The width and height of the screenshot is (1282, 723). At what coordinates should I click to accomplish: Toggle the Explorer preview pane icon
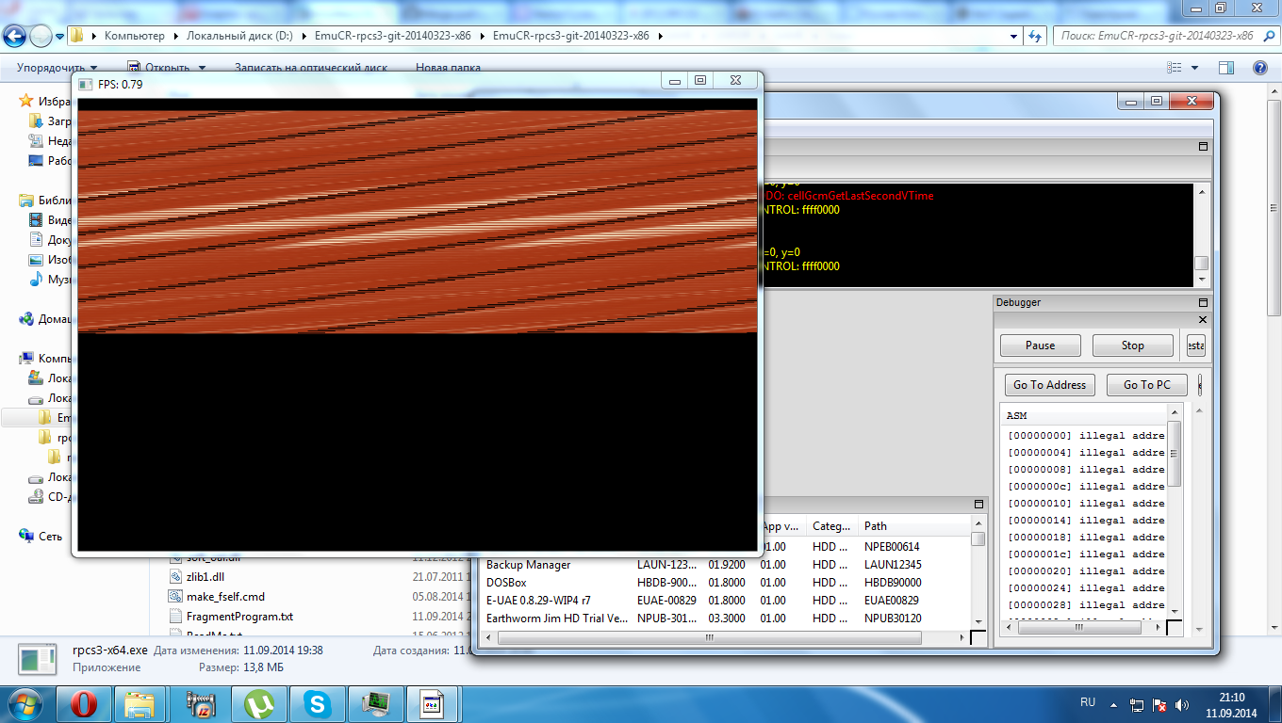coord(1226,68)
